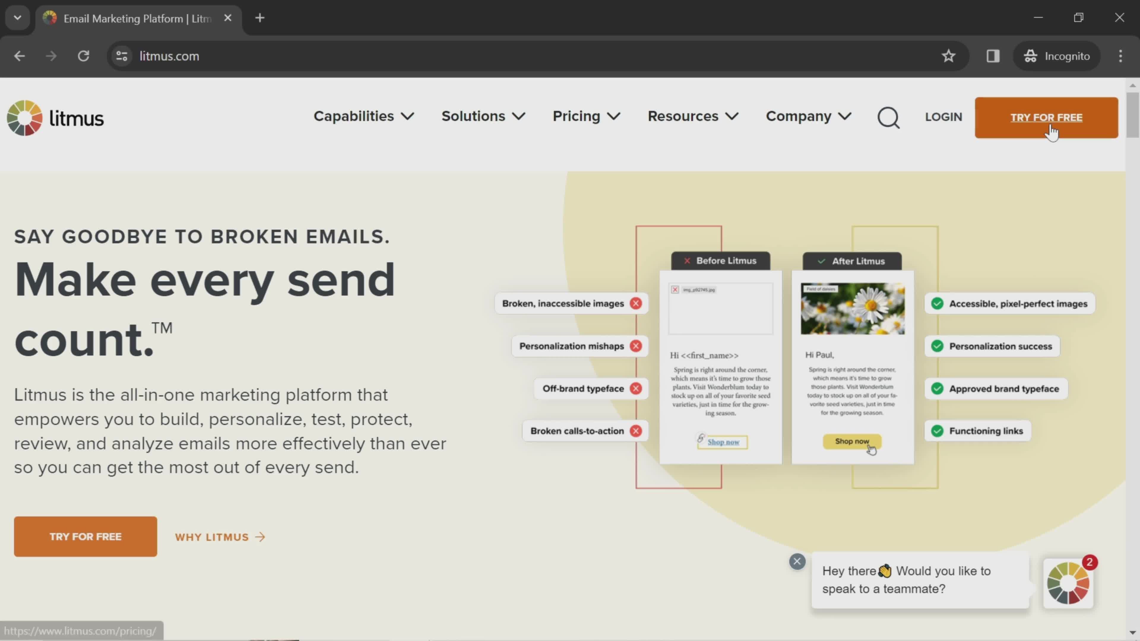
Task: Close the chat widget popup
Action: (x=798, y=561)
